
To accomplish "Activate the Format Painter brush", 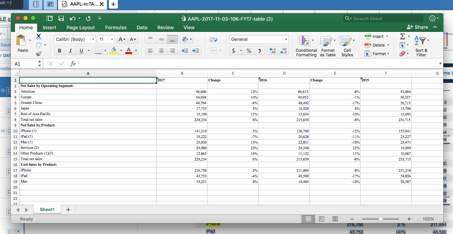I will pos(38,54).
